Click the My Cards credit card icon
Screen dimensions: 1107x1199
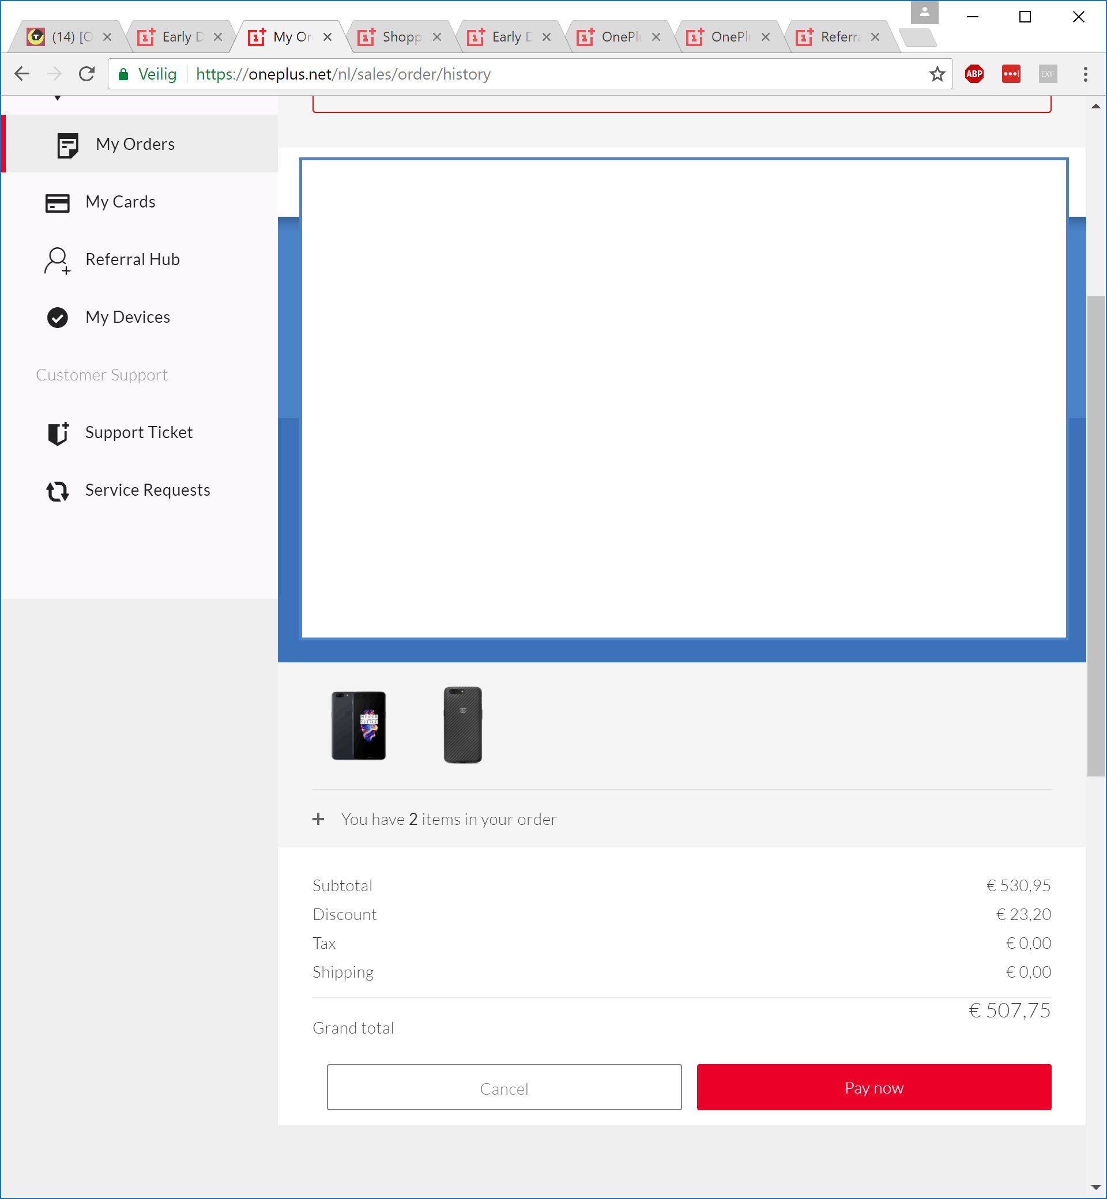(x=58, y=202)
